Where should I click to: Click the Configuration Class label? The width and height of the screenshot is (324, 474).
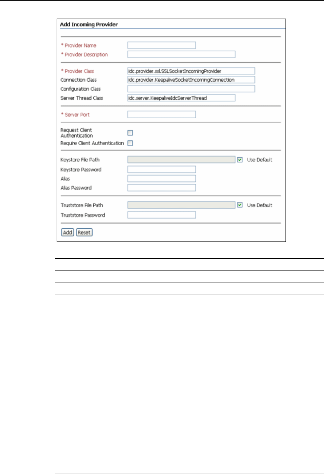tap(81, 89)
